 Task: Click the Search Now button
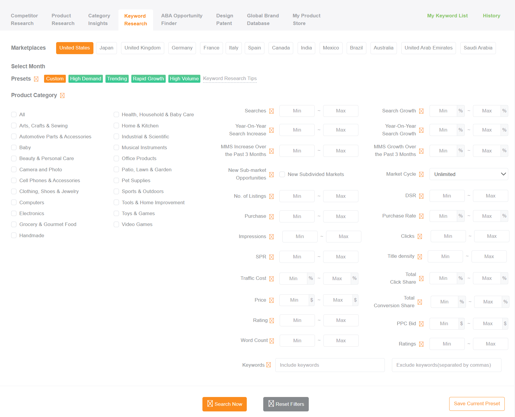coord(224,404)
